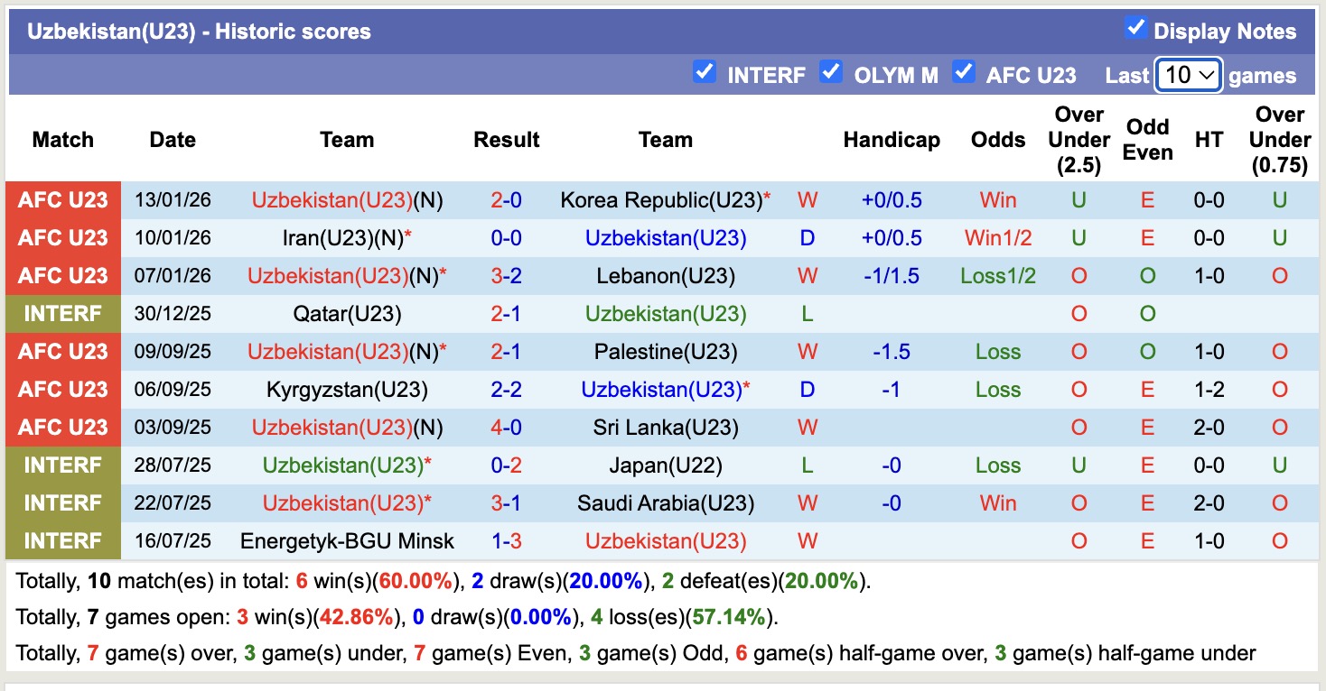1326x691 pixels.
Task: Click the INTERF label for 30/12/25 match
Action: (x=63, y=314)
